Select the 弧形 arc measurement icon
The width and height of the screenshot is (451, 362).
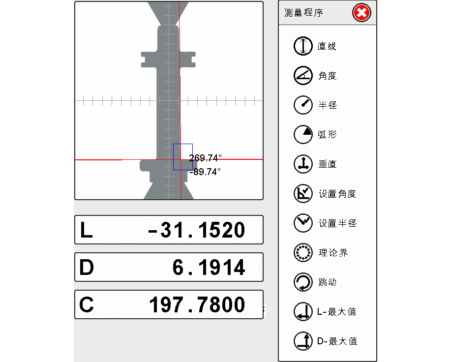coord(303,134)
